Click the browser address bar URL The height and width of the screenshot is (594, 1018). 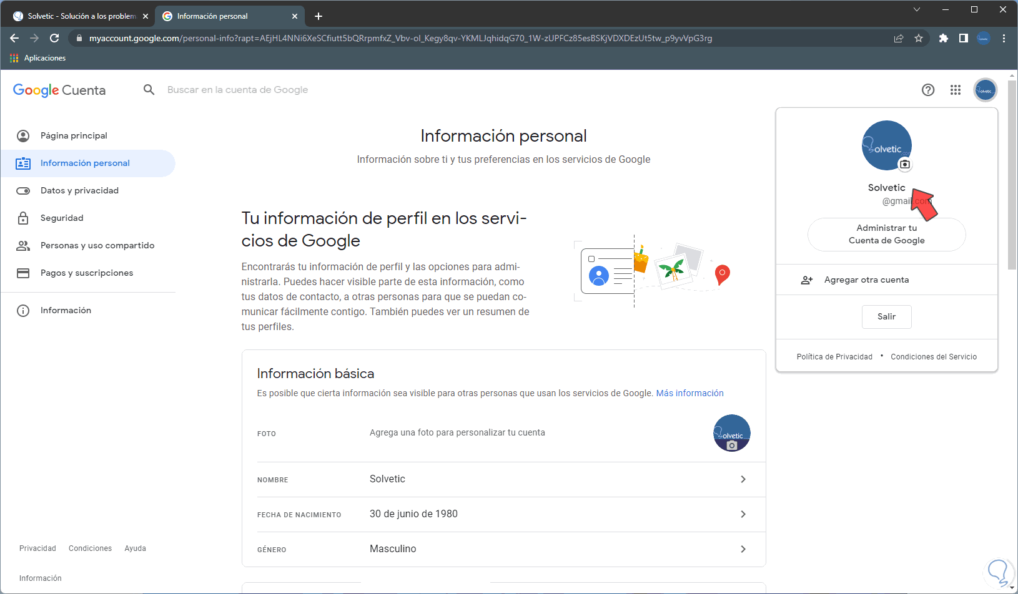(x=400, y=38)
